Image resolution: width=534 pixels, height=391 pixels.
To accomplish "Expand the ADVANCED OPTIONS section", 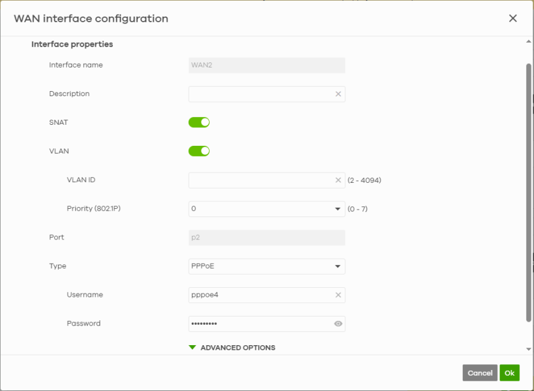I will click(238, 348).
